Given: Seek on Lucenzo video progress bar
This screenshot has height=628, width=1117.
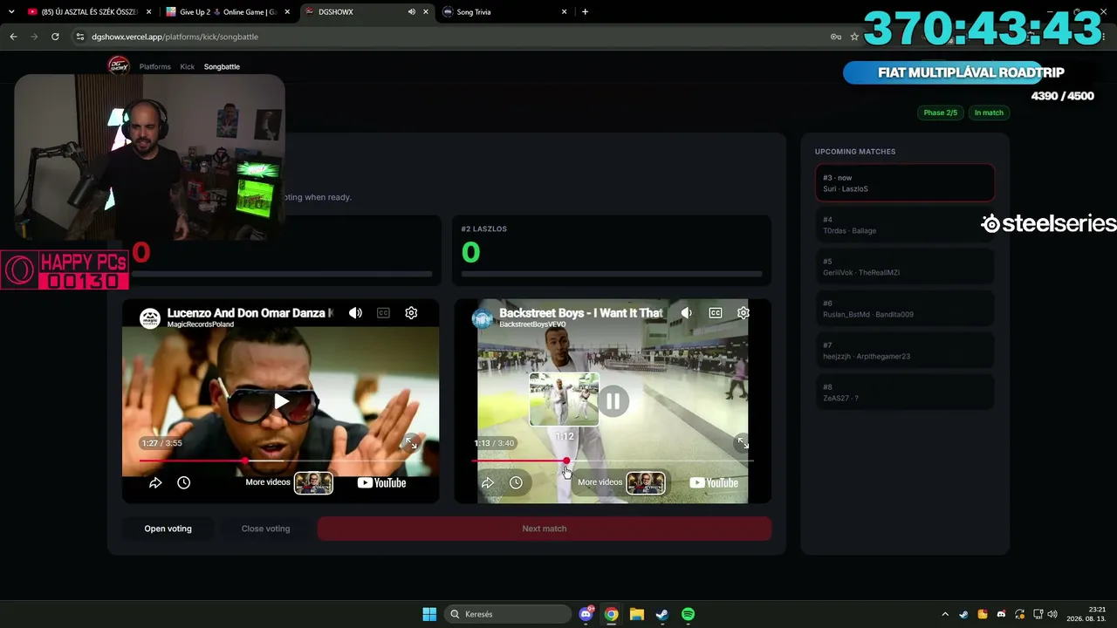Looking at the screenshot, I should click(280, 461).
